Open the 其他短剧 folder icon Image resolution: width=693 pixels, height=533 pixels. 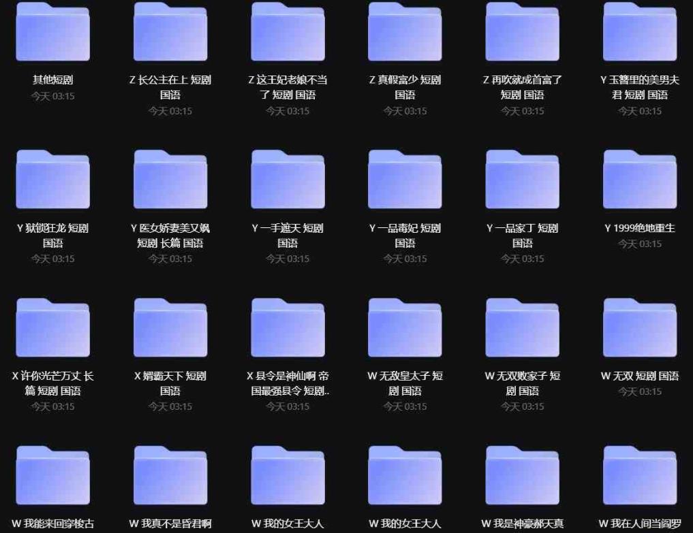click(x=52, y=32)
